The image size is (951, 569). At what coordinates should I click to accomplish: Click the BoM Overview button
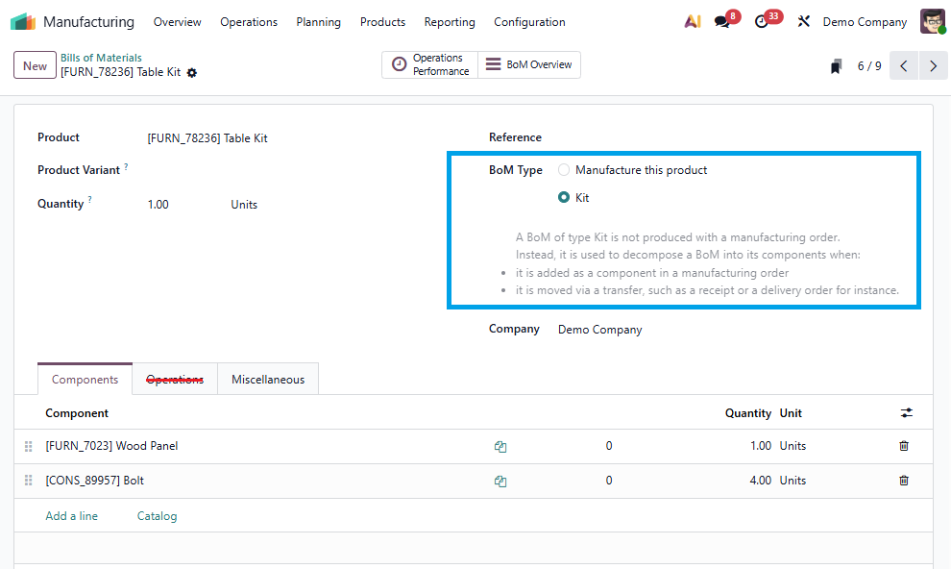pyautogui.click(x=529, y=65)
